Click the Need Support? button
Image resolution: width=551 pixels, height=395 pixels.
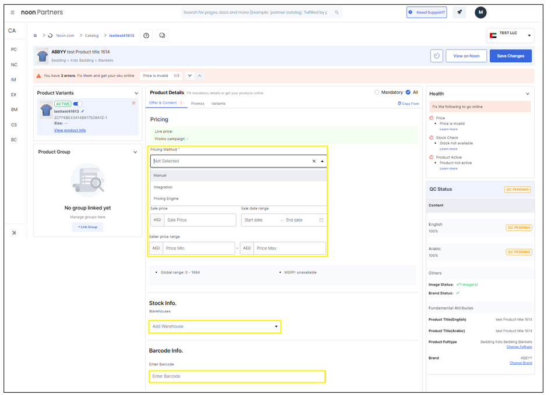coord(427,12)
